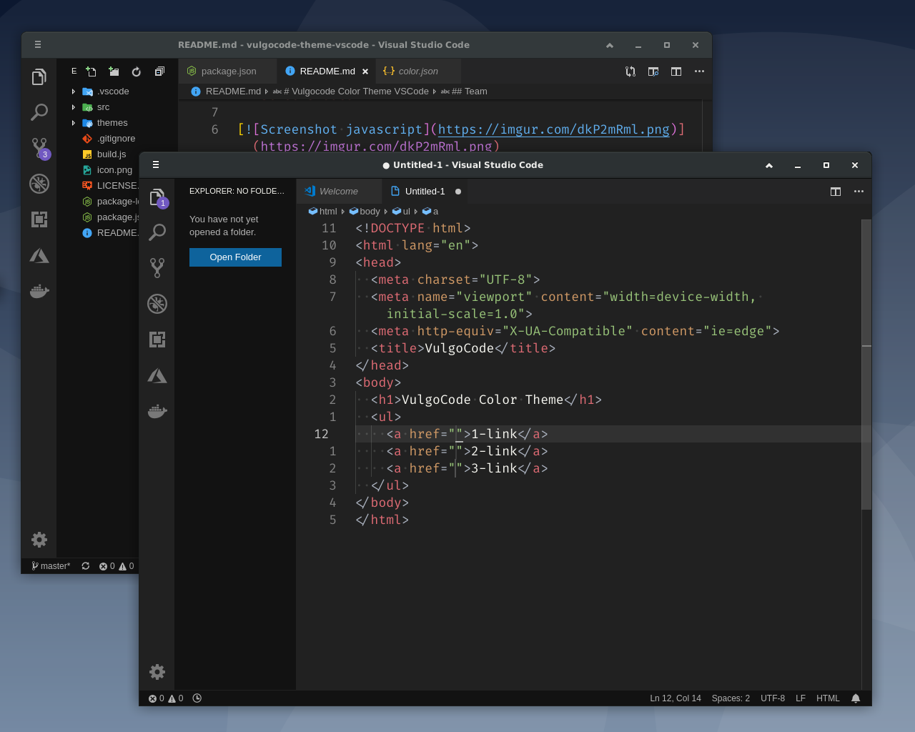Click New Folder icon in back window explorer

[114, 71]
